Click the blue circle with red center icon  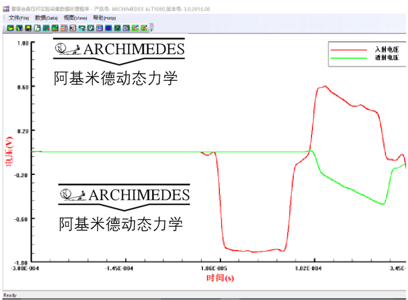109,28
